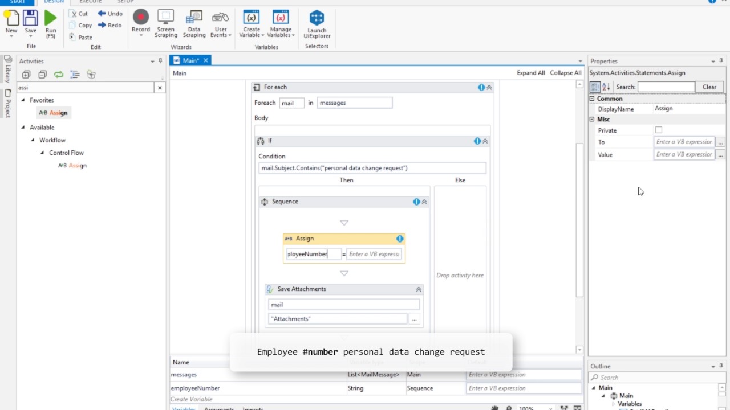Collapse the Control Flow tree node
The height and width of the screenshot is (410, 730).
pyautogui.click(x=43, y=153)
